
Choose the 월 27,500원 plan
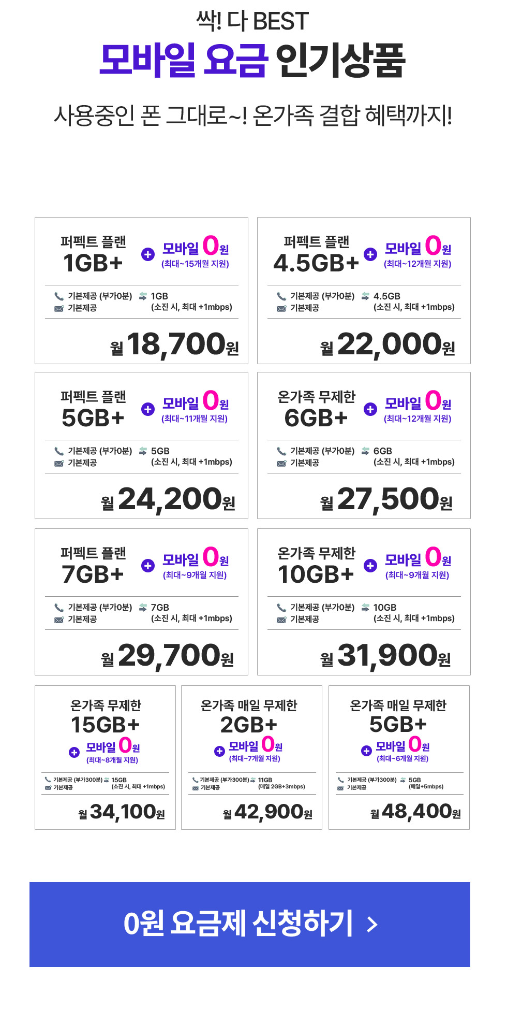point(364,445)
